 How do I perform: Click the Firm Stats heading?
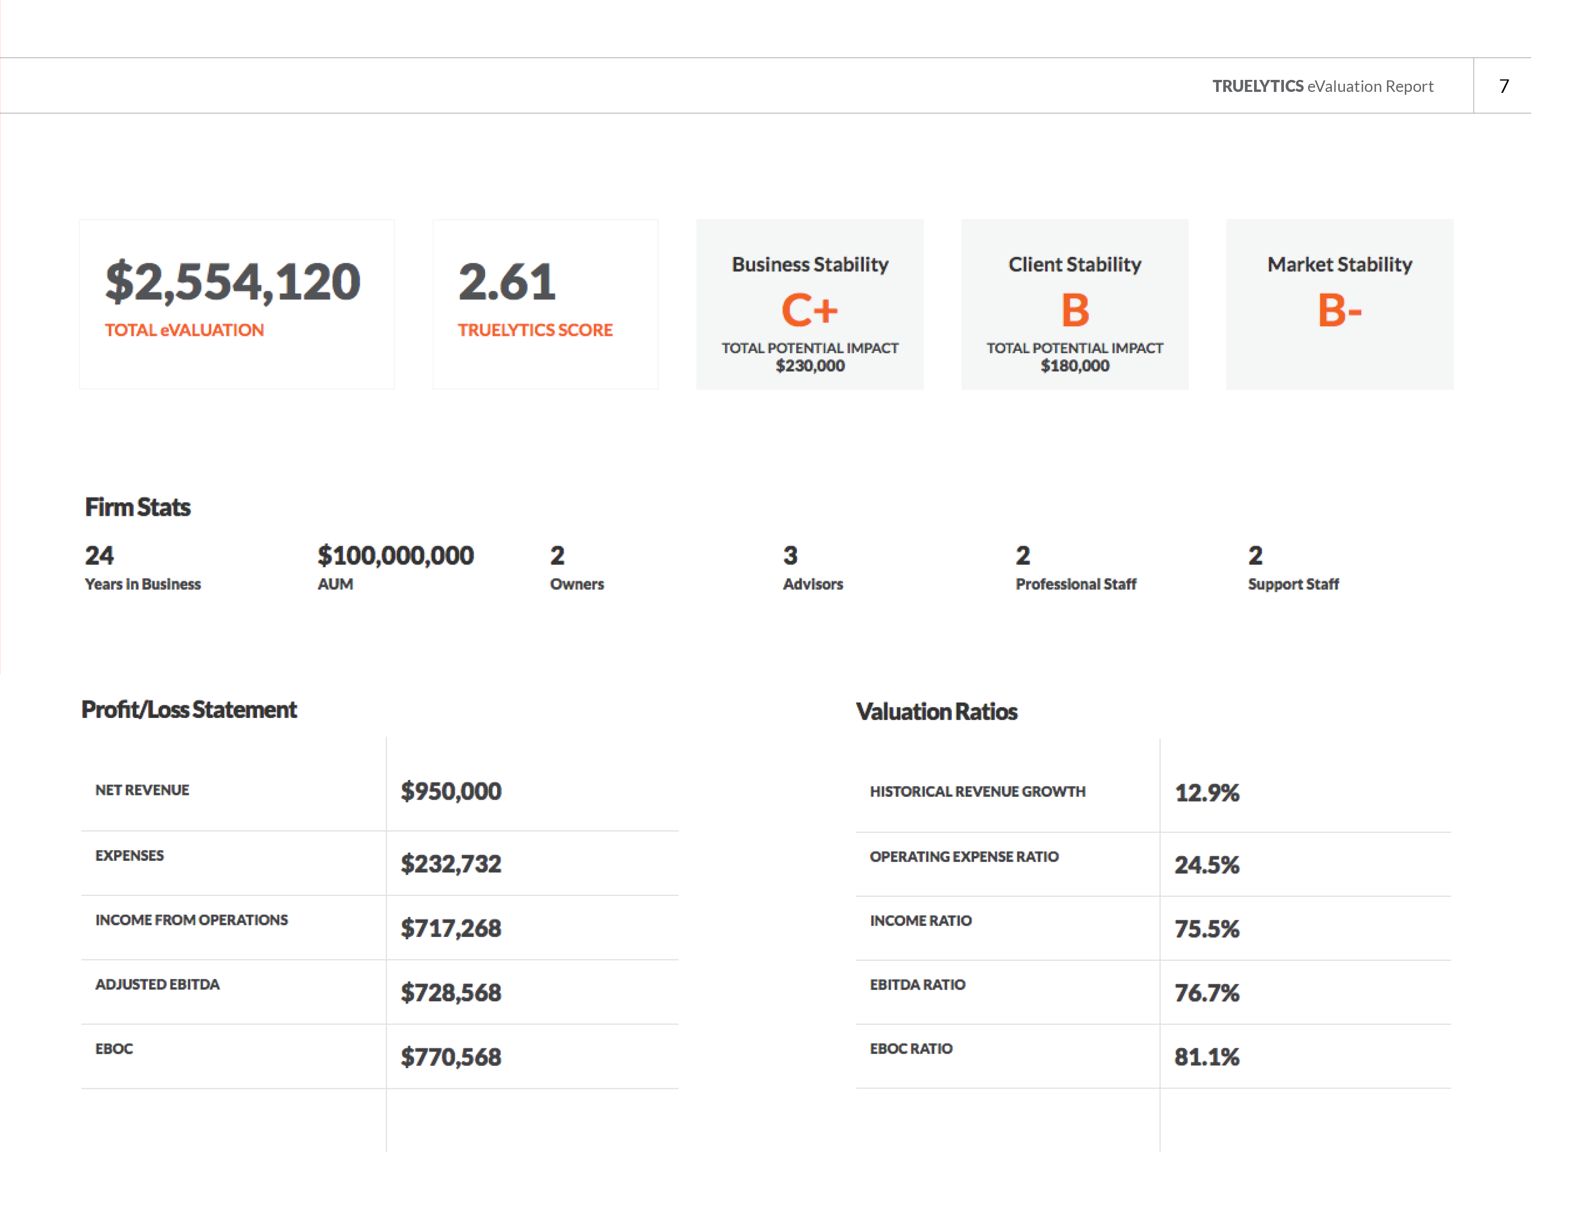[x=138, y=507]
